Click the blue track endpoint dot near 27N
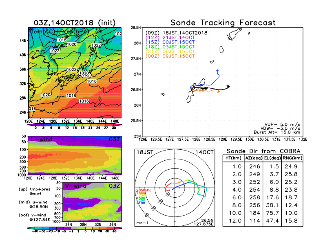 217,71
